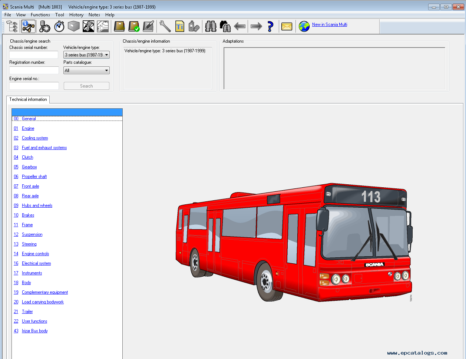
Task: Open help with the blue question mark
Action: (x=270, y=26)
